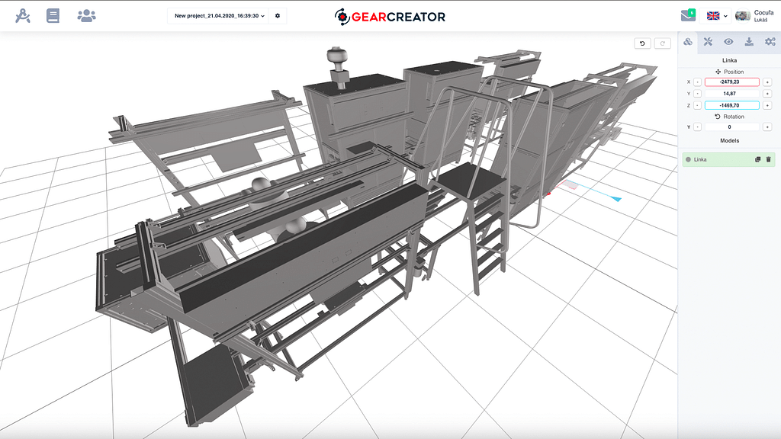Open the users group icon
The height and width of the screenshot is (439, 781).
(86, 15)
